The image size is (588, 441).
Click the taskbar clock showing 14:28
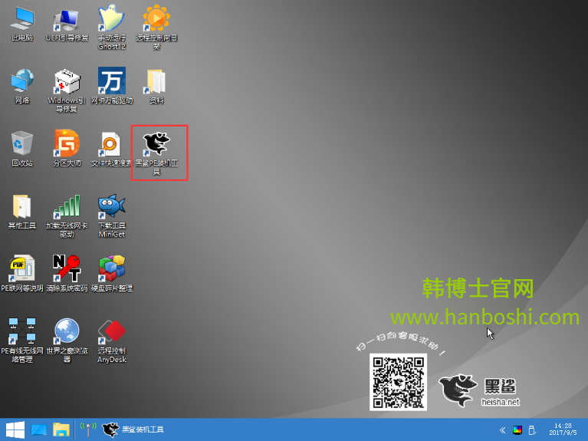560,429
